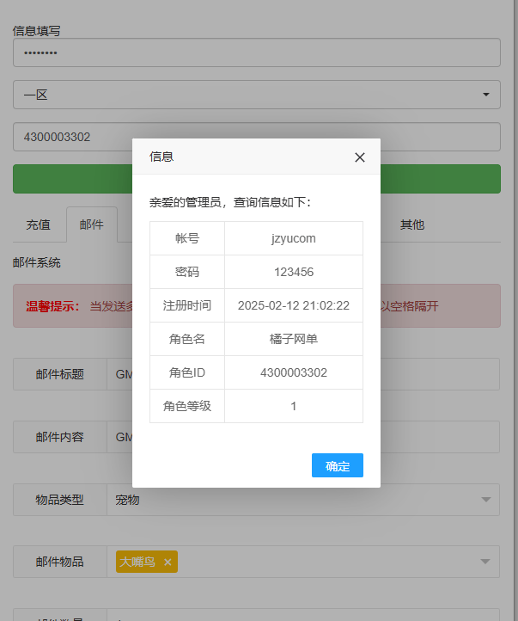Focus the masked password input field
Screen dimensions: 518x621
coord(256,53)
